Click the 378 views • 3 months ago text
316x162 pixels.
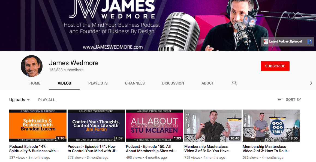tap(88, 158)
